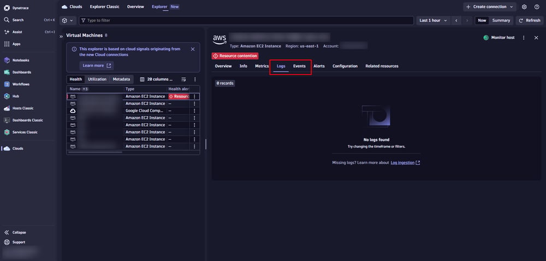Open Explorer New tab
The height and width of the screenshot is (261, 546).
165,7
